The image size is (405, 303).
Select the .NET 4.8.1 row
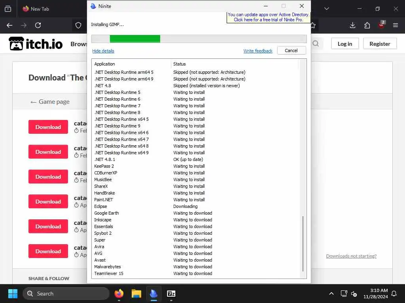(x=196, y=159)
